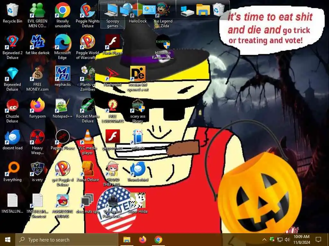
Task: Launch Heavy Weapon shortcut
Action: click(37, 143)
